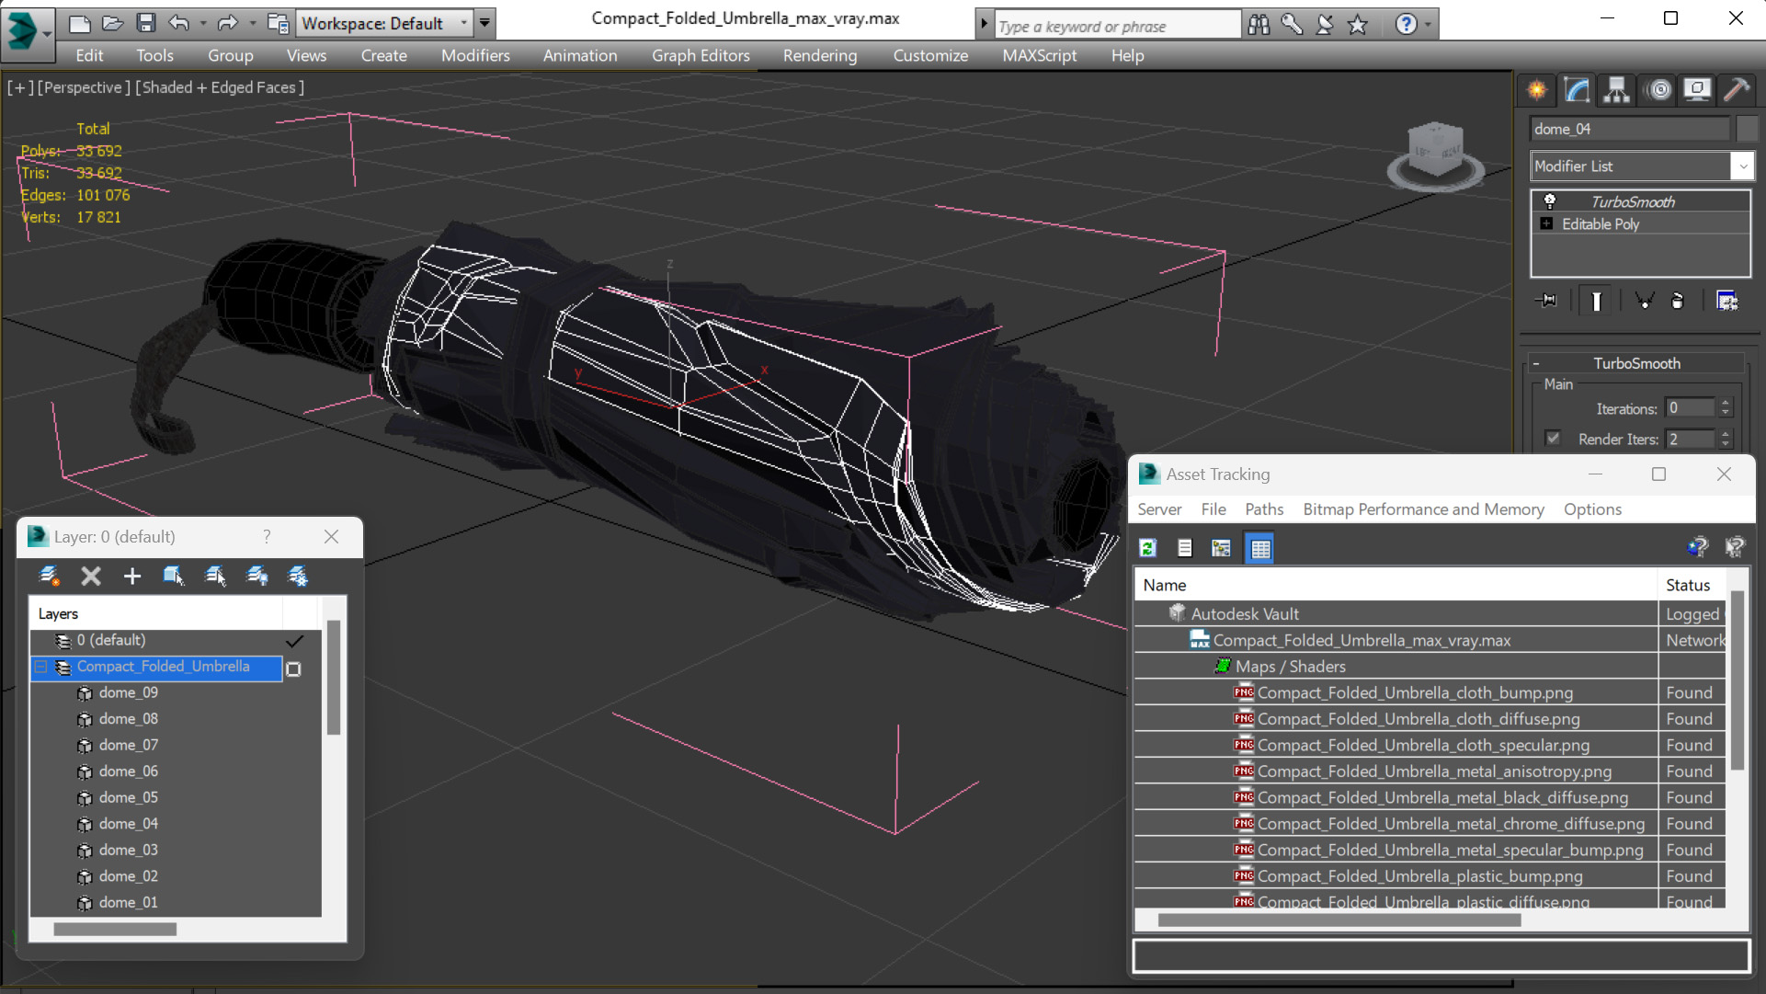Open the Display command panel tab
This screenshot has width=1766, height=994.
(x=1697, y=90)
